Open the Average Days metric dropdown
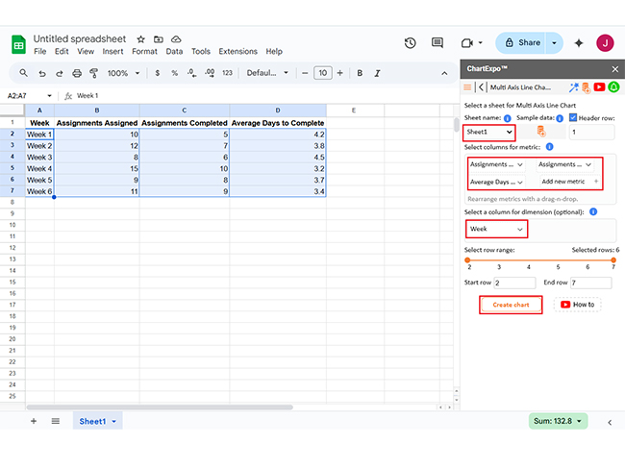This screenshot has height=468, width=625. (496, 181)
